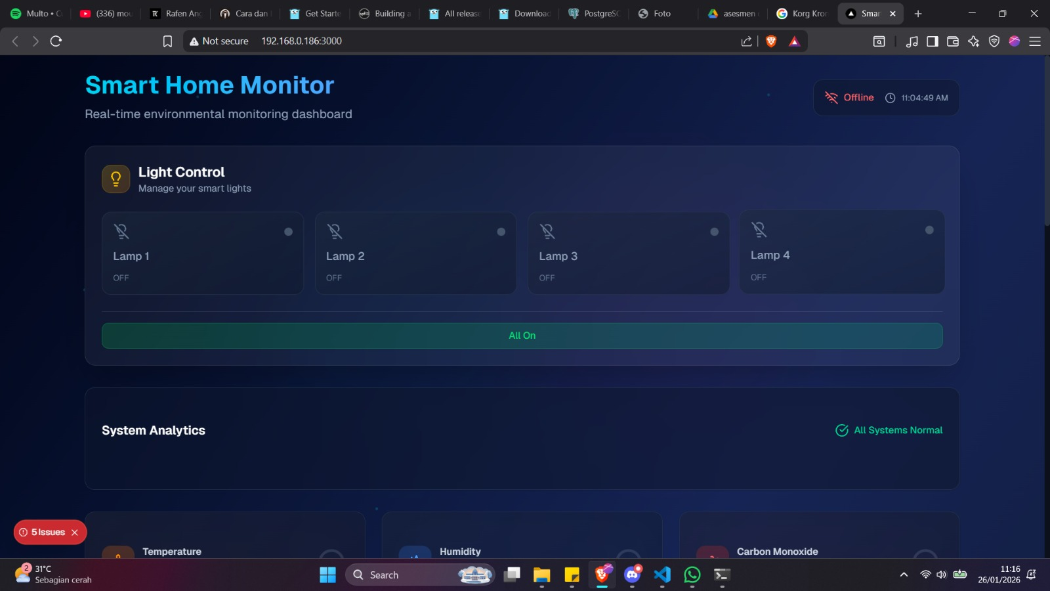Viewport: 1050px width, 591px height.
Task: Dismiss the 5 Issues badge
Action: 75,533
